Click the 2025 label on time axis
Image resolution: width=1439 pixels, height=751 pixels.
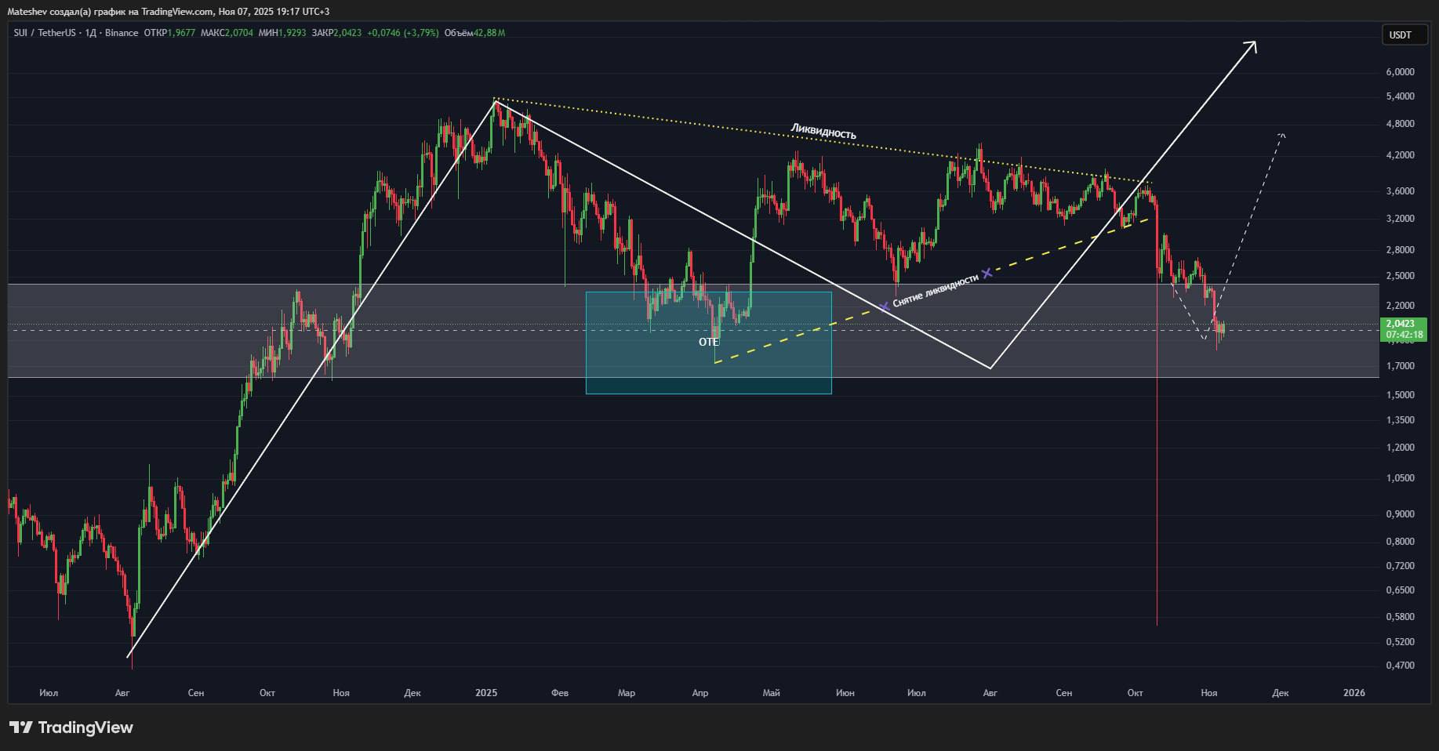pos(486,693)
